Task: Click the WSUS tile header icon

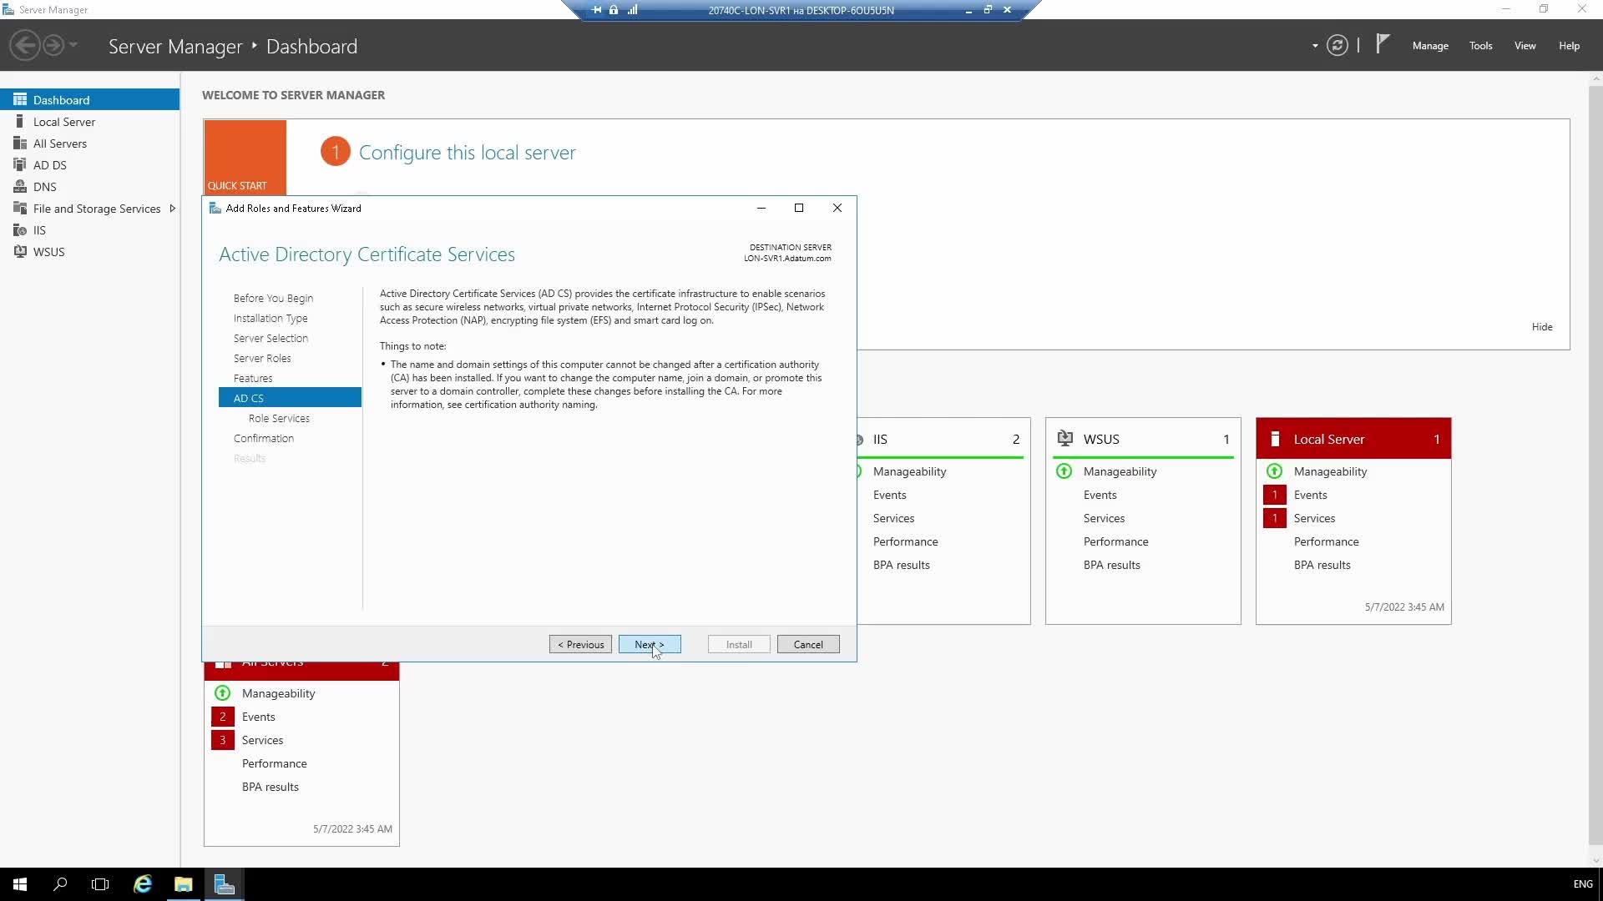Action: coord(1065,438)
